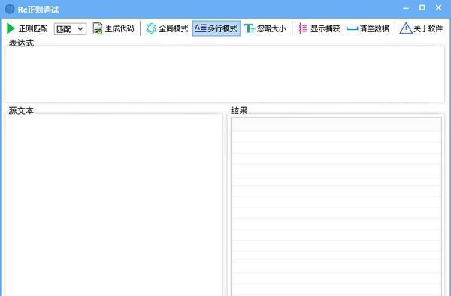The width and height of the screenshot is (451, 296).
Task: Click the Rc正则调试 app icon in title bar
Action: 10,9
